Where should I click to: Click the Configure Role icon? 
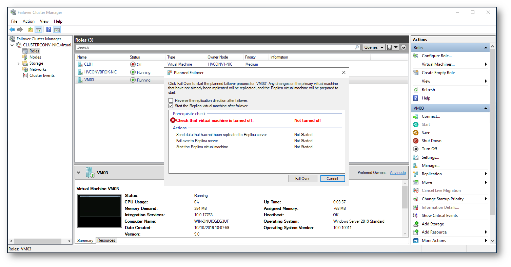coord(416,56)
